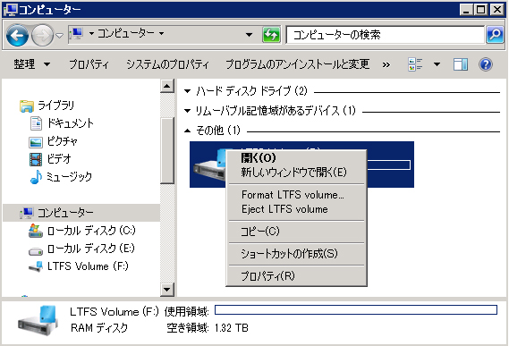Click プログラムのアンインストールと変更 button

click(297, 64)
